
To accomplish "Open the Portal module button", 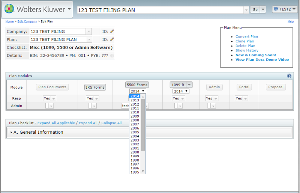I will (244, 87).
